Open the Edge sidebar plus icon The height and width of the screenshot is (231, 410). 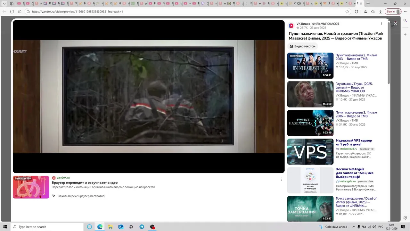tap(405, 34)
